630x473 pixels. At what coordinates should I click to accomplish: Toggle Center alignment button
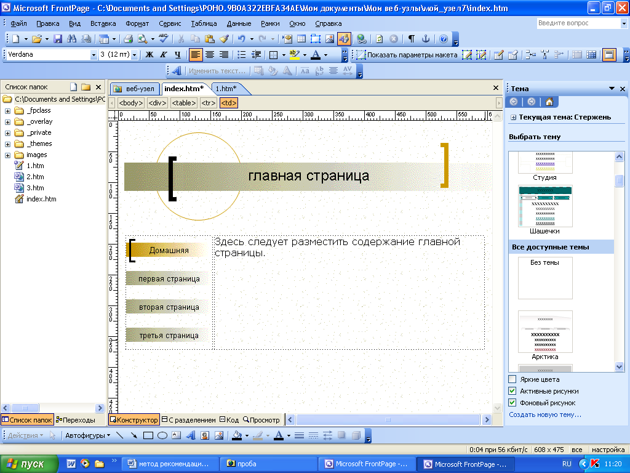[210, 55]
